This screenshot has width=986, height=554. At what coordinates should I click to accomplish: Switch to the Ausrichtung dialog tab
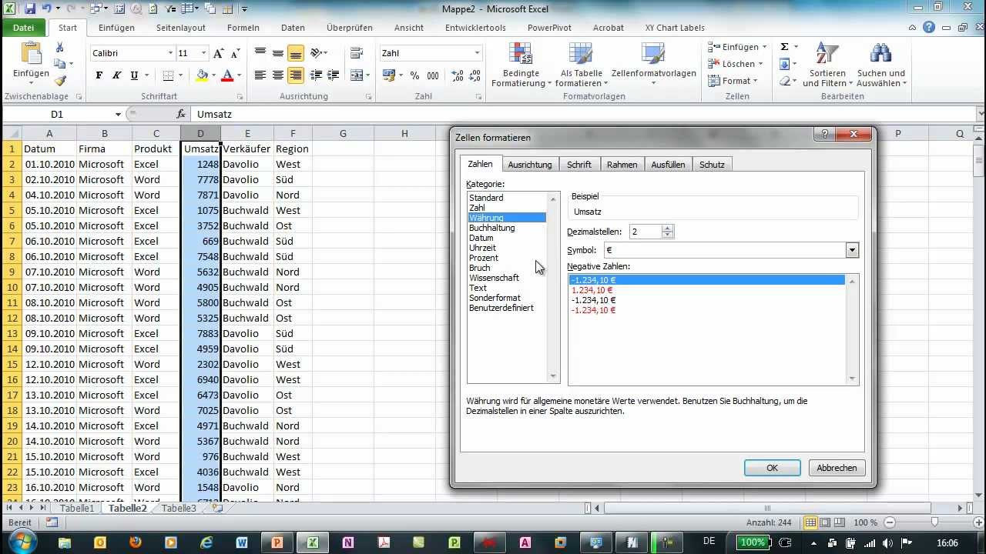(530, 165)
